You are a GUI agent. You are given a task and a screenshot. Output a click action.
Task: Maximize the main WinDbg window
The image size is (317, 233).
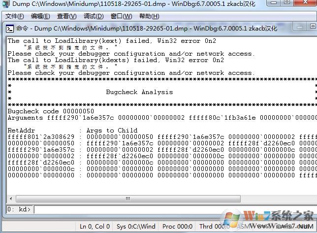coord(286,2)
